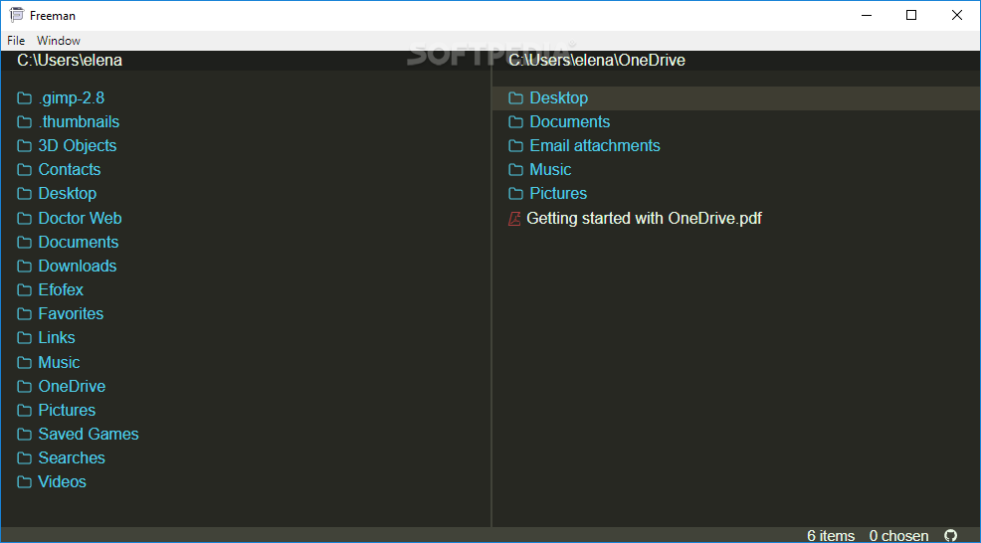Click the Freeman app icon in title bar

tap(17, 15)
